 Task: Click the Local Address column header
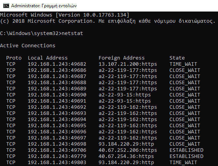(x=48, y=58)
